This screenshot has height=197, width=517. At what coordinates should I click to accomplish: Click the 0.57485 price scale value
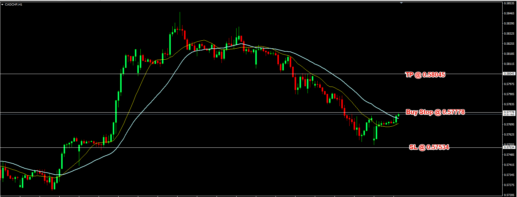510,155
